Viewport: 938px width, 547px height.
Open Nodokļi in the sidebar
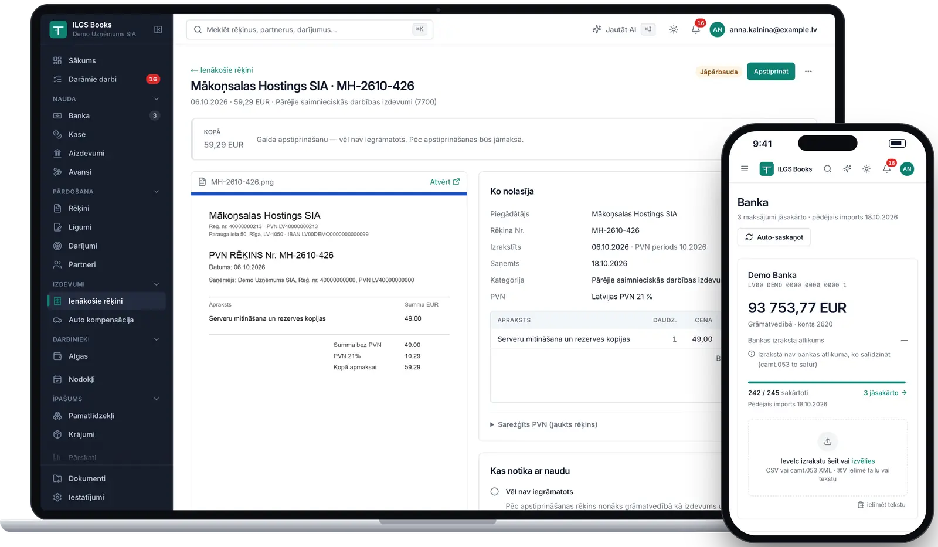(x=106, y=379)
